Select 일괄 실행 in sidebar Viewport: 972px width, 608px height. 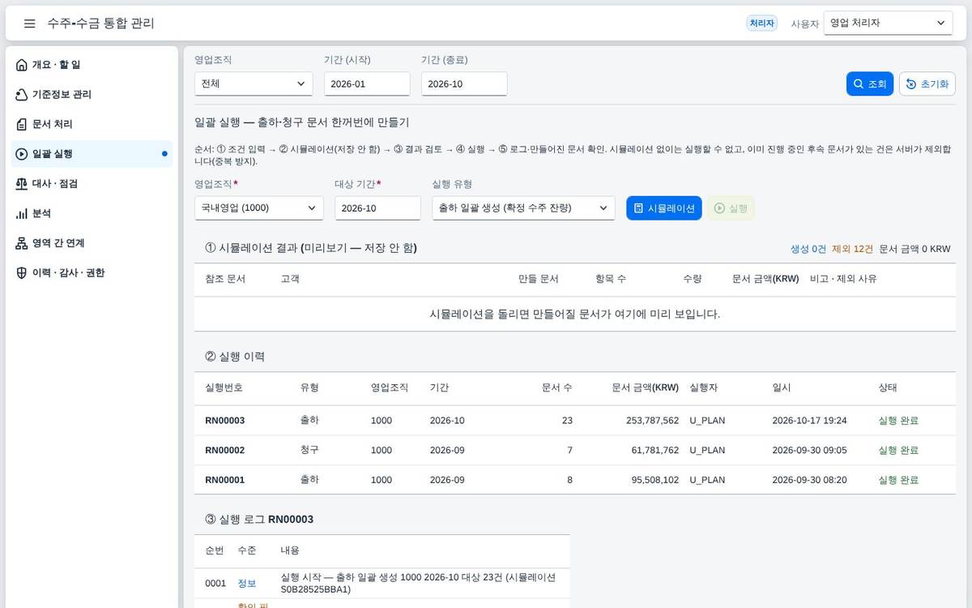[x=92, y=154]
